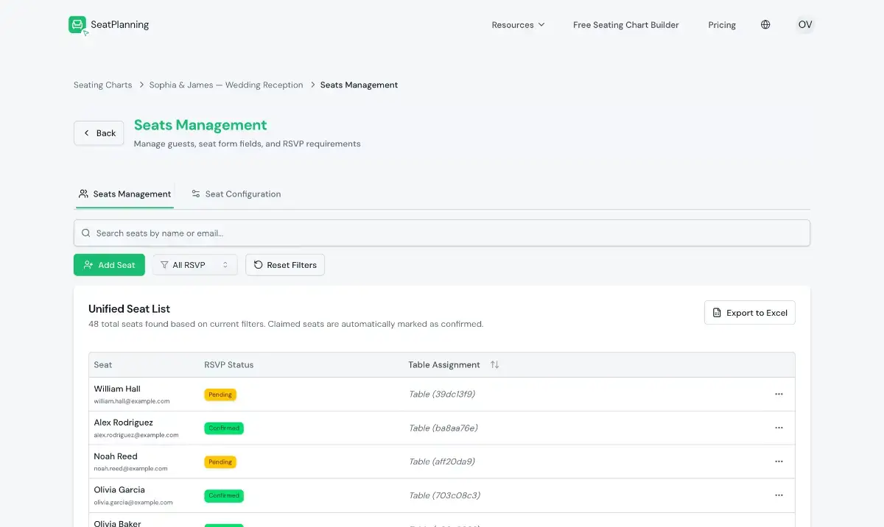The width and height of the screenshot is (884, 527).
Task: Open row actions for Noah Reed
Action: tap(779, 461)
